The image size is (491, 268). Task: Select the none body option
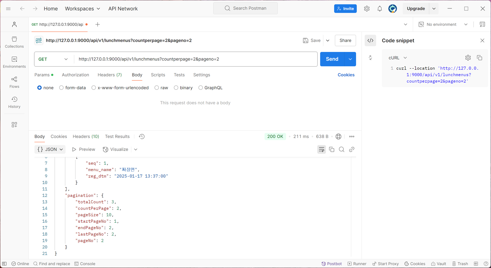coord(45,88)
